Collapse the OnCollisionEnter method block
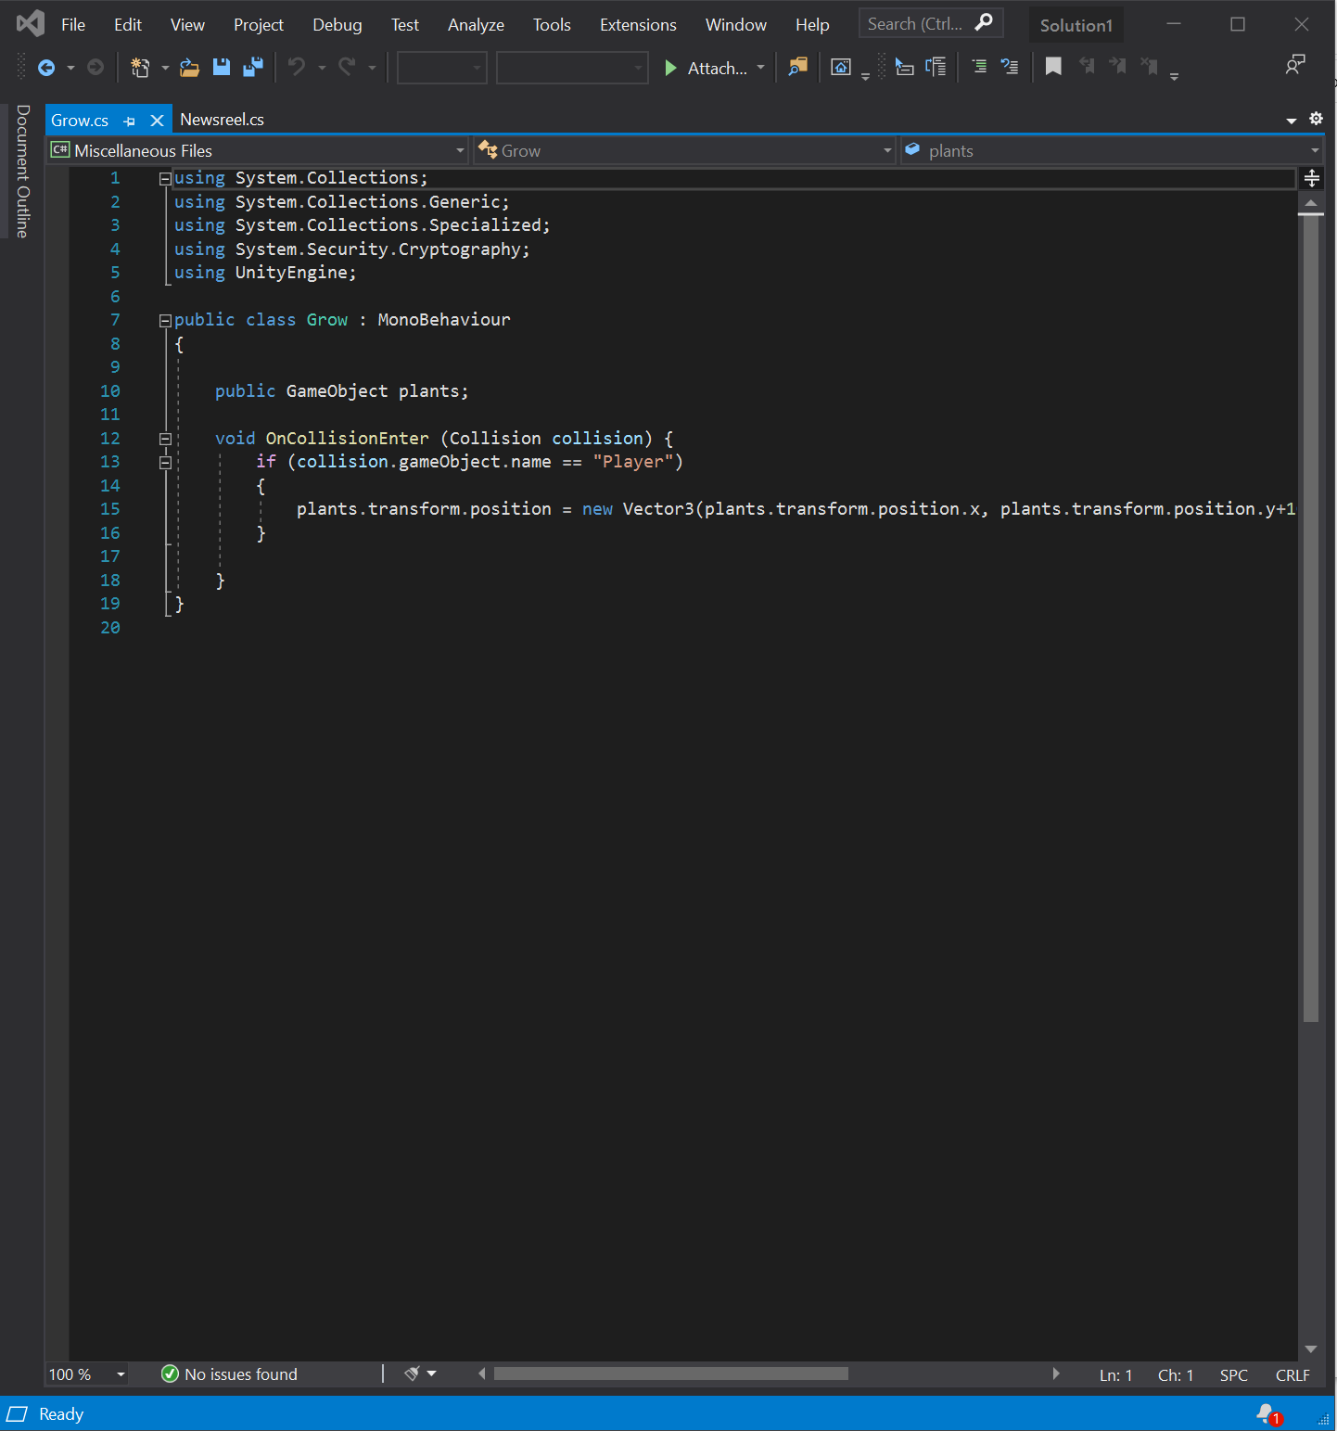 [x=165, y=439]
